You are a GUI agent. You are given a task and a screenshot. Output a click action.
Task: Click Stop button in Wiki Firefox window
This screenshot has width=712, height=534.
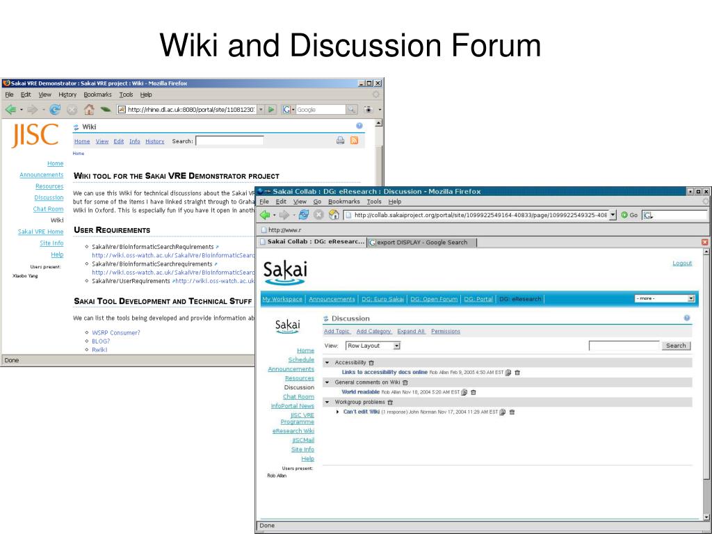coord(72,109)
